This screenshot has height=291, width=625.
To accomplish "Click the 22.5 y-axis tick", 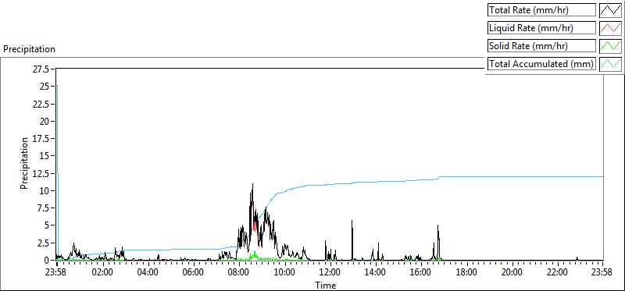I will pos(41,104).
